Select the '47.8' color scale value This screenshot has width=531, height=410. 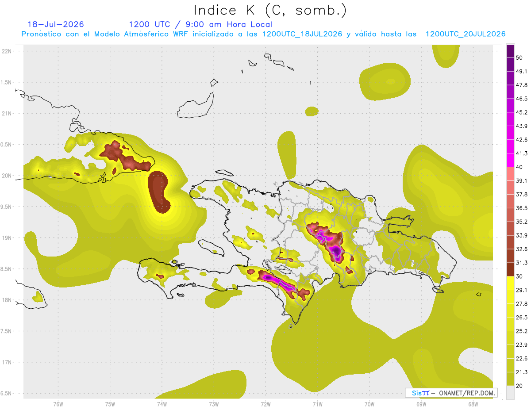click(521, 85)
